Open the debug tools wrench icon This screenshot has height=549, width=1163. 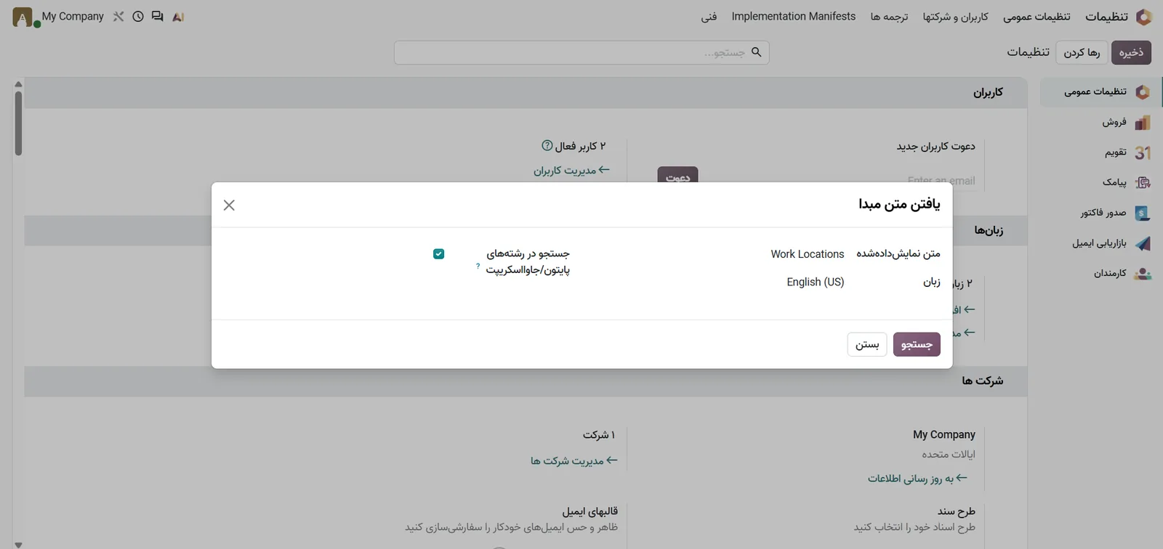[118, 16]
